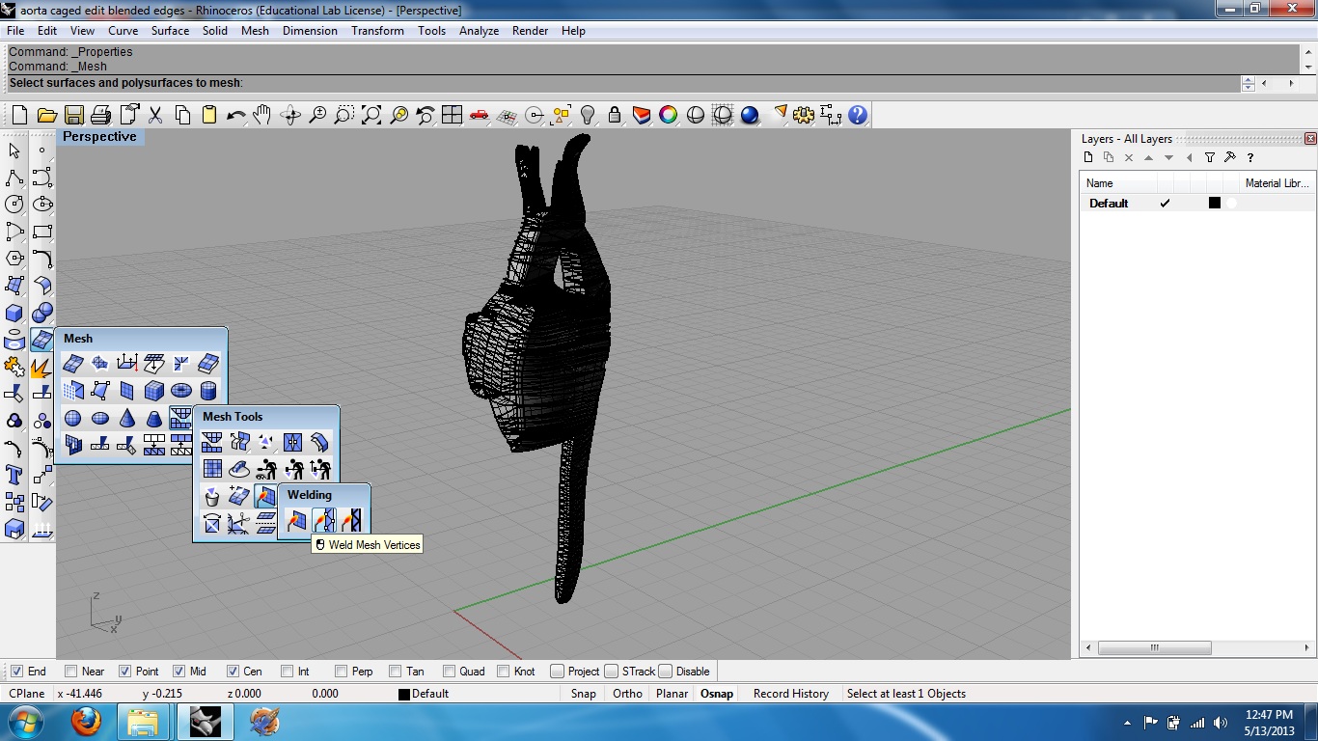
Task: Toggle the Quad osnap checkbox
Action: (x=449, y=672)
